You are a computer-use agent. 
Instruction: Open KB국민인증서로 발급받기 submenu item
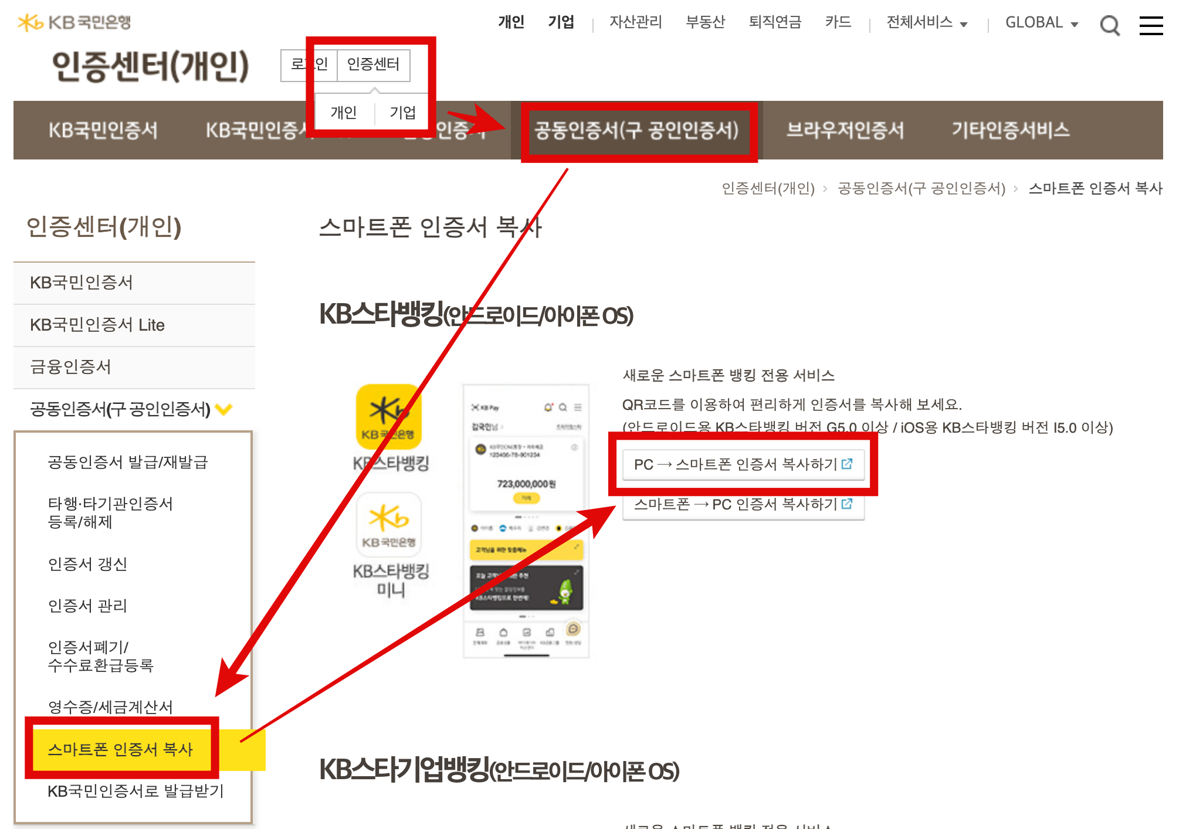135,791
